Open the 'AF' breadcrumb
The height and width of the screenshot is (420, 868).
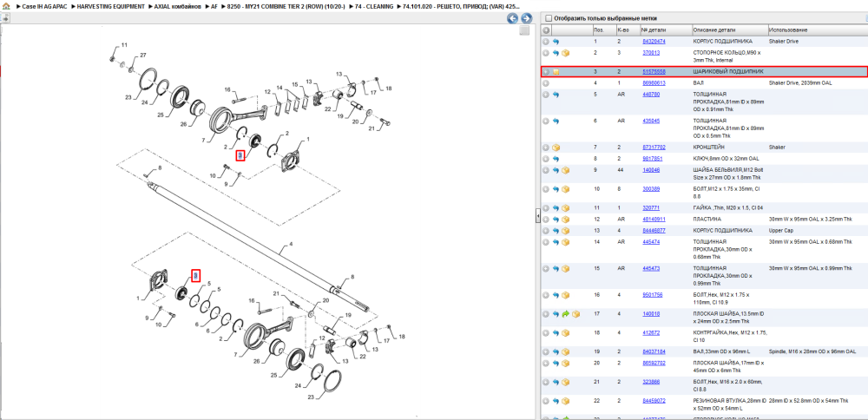[214, 5]
